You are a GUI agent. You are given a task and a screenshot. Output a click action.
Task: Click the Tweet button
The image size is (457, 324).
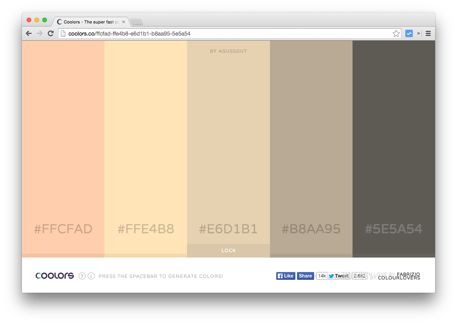click(338, 276)
